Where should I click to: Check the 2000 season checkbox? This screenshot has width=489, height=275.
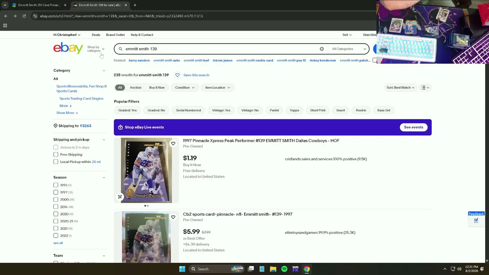coord(56,200)
